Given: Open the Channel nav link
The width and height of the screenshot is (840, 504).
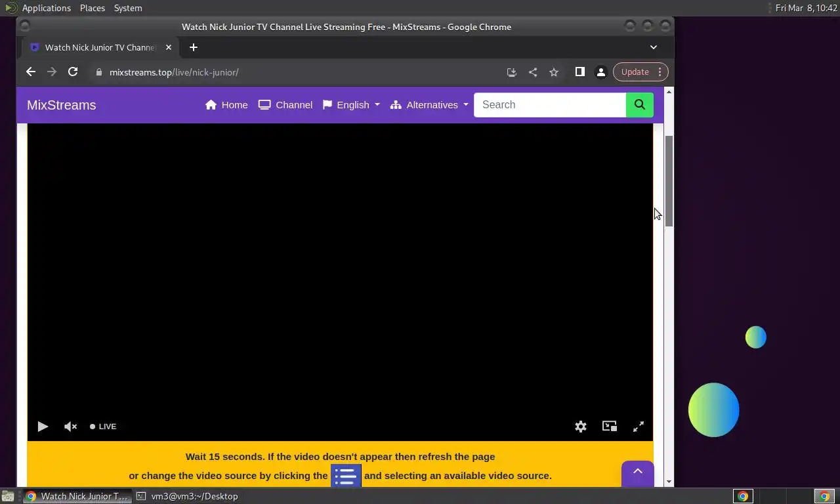Looking at the screenshot, I should point(285,105).
